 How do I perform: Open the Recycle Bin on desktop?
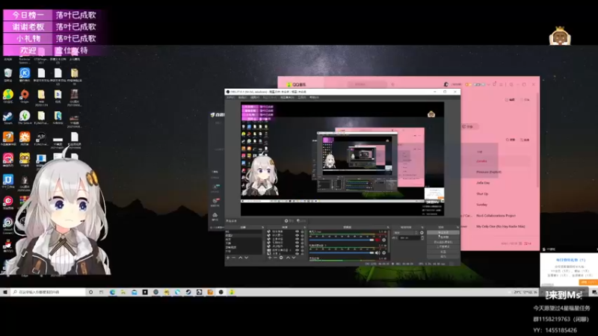point(8,74)
